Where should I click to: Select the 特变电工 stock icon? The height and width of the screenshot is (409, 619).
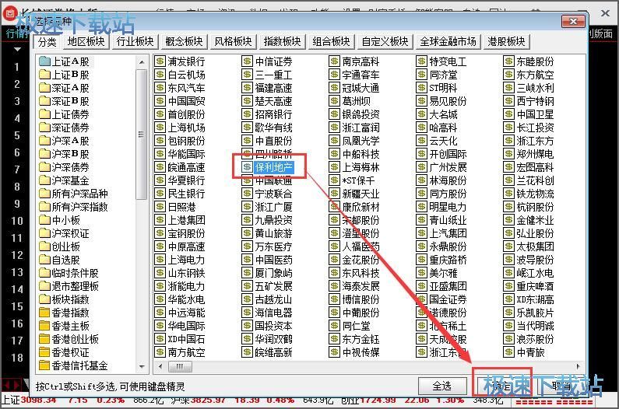click(x=421, y=61)
